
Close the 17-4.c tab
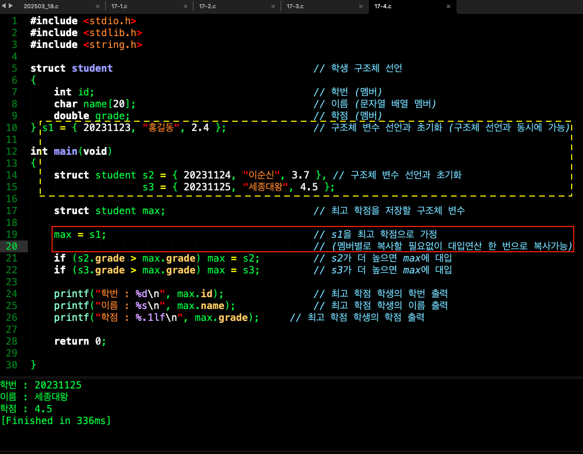tap(448, 6)
